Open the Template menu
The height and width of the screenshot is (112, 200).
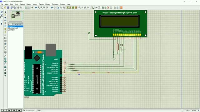tap(55, 4)
